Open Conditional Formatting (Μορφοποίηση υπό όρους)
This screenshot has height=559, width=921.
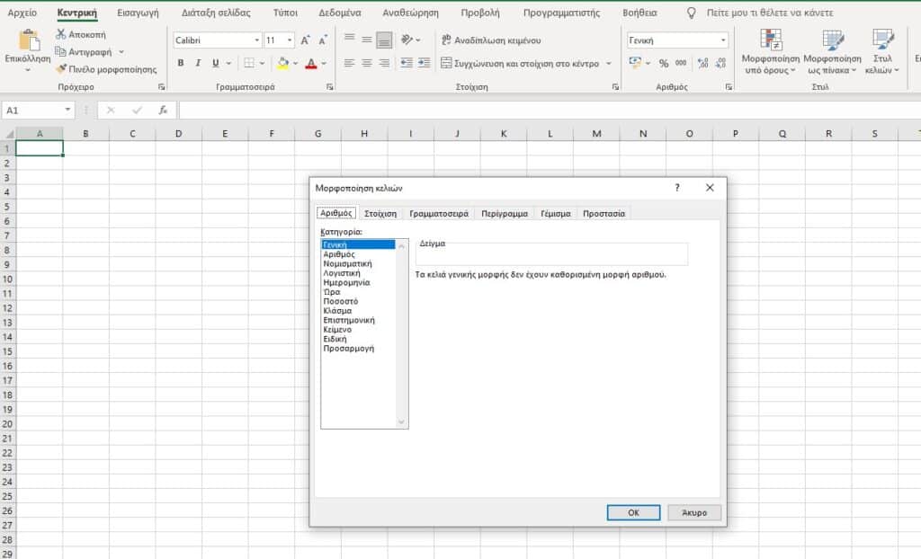pos(771,51)
